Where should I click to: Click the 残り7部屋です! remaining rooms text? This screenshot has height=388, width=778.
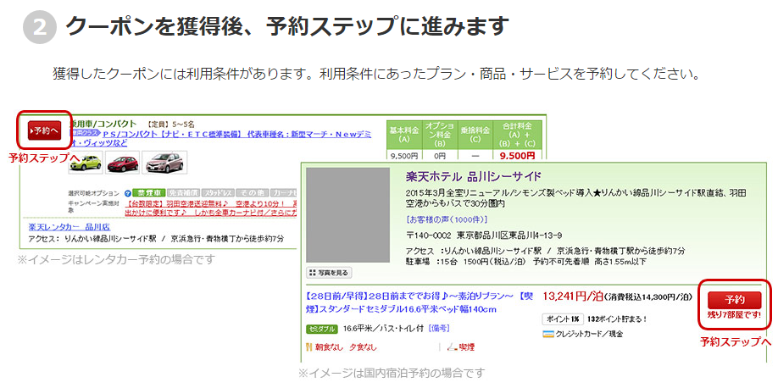coord(734,314)
